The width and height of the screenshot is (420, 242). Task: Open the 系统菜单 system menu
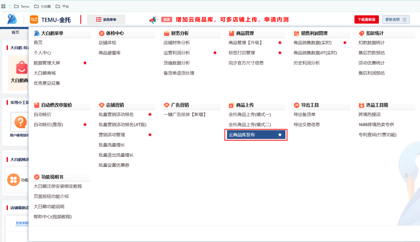106,19
